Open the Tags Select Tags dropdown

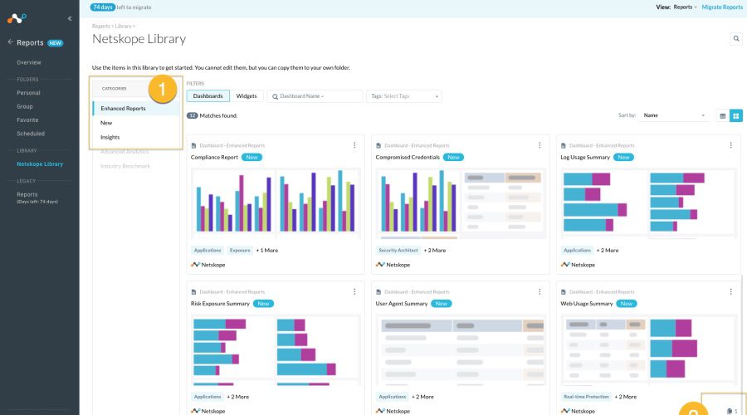(404, 96)
